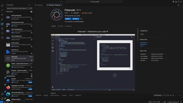
Task: Open editor more actions ellipsis
Action: [x=181, y=5]
